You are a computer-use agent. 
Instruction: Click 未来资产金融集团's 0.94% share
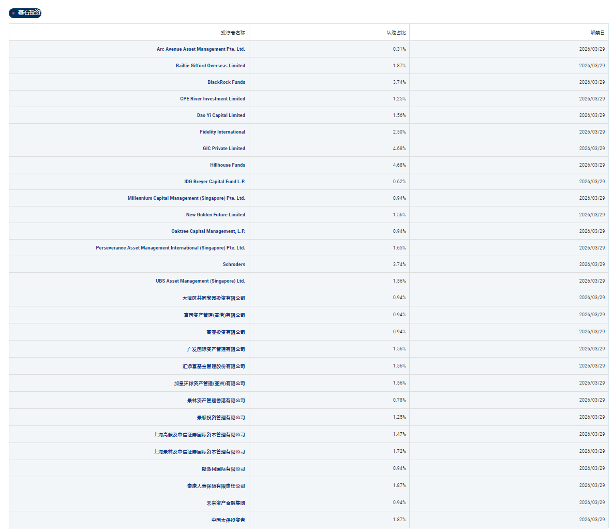point(399,503)
